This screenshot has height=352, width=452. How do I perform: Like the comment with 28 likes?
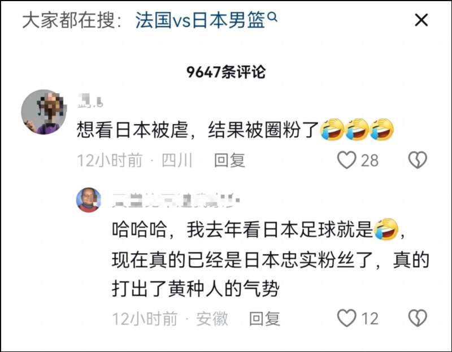pyautogui.click(x=346, y=160)
